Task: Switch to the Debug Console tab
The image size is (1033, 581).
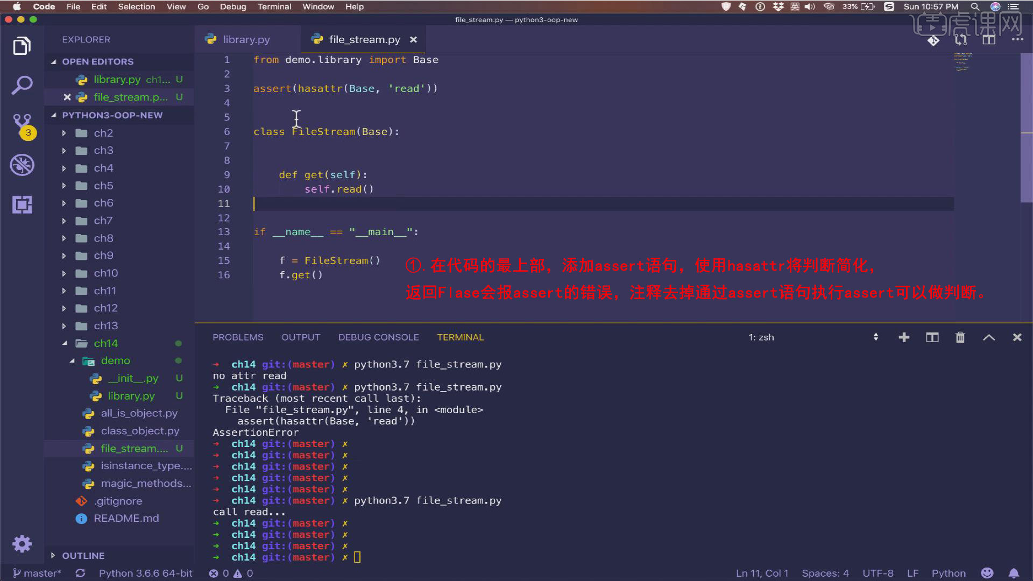Action: (x=379, y=337)
